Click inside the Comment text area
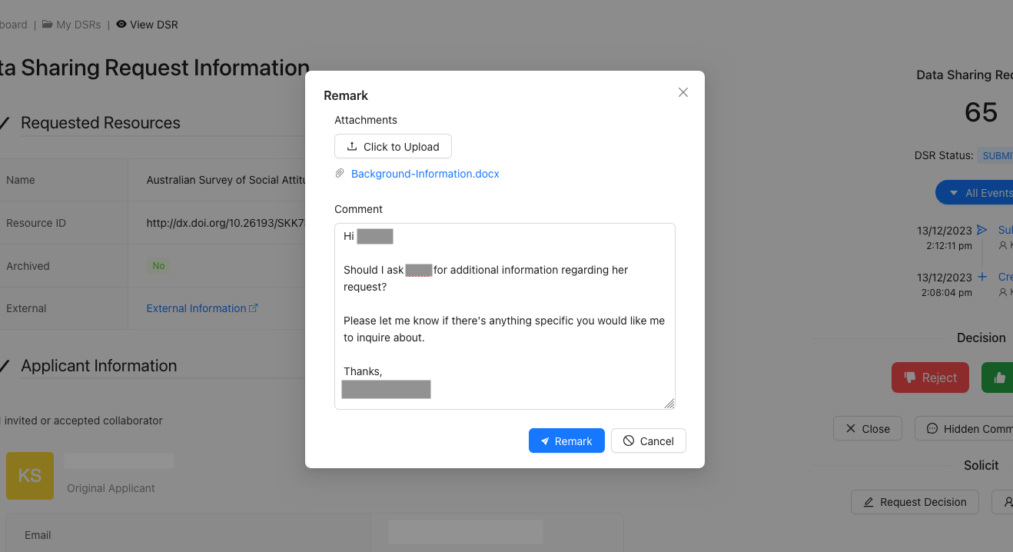This screenshot has height=552, width=1013. (x=505, y=316)
